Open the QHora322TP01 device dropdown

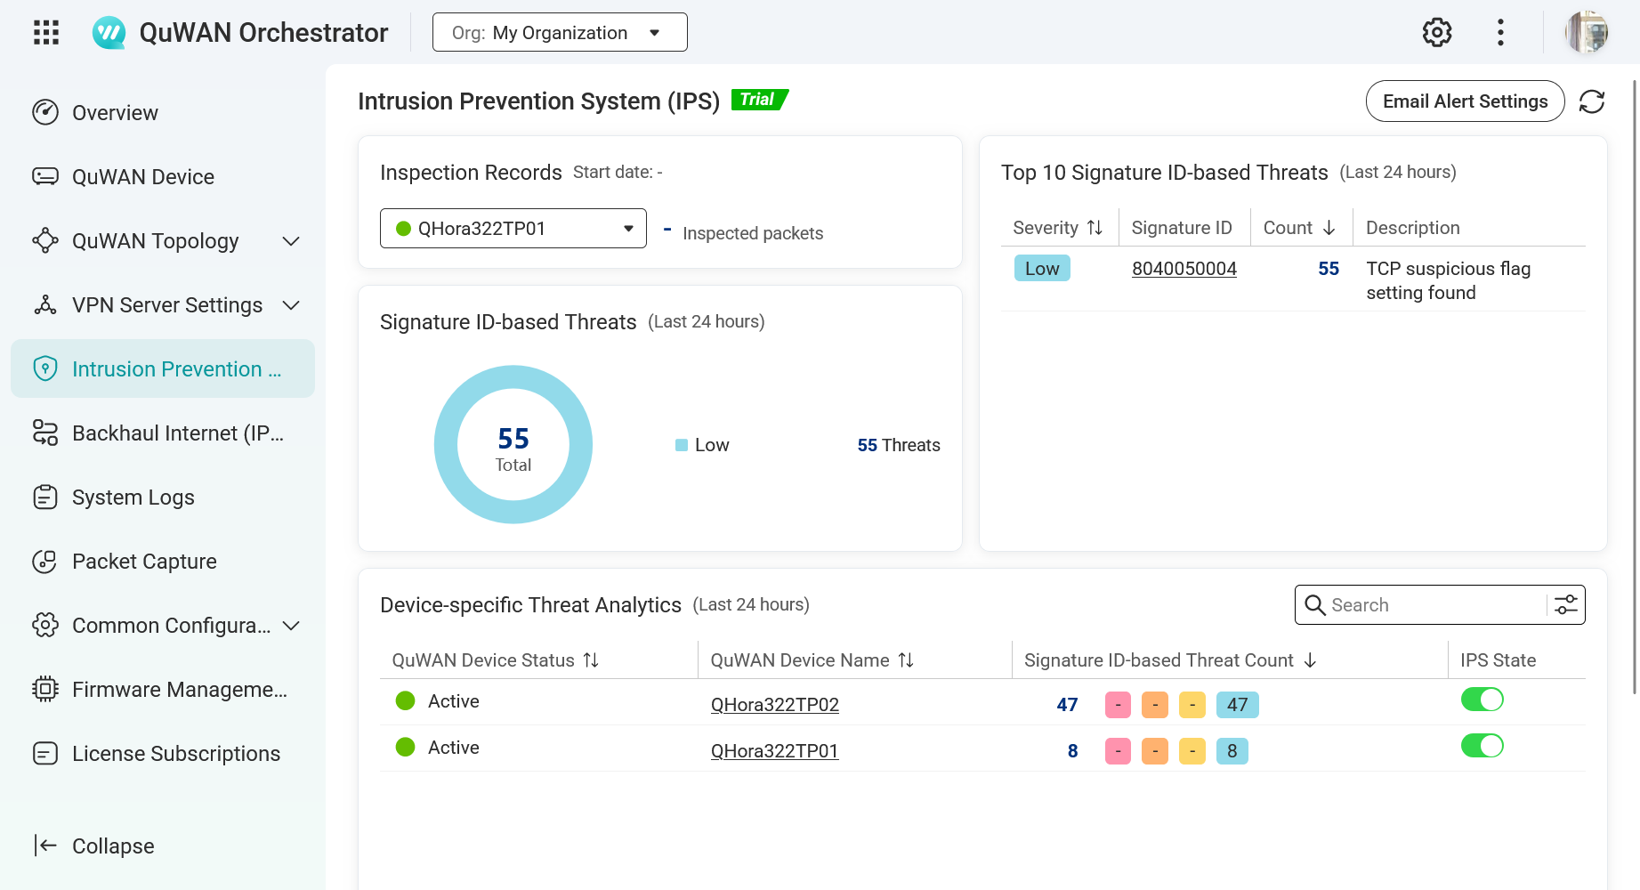[x=513, y=229]
